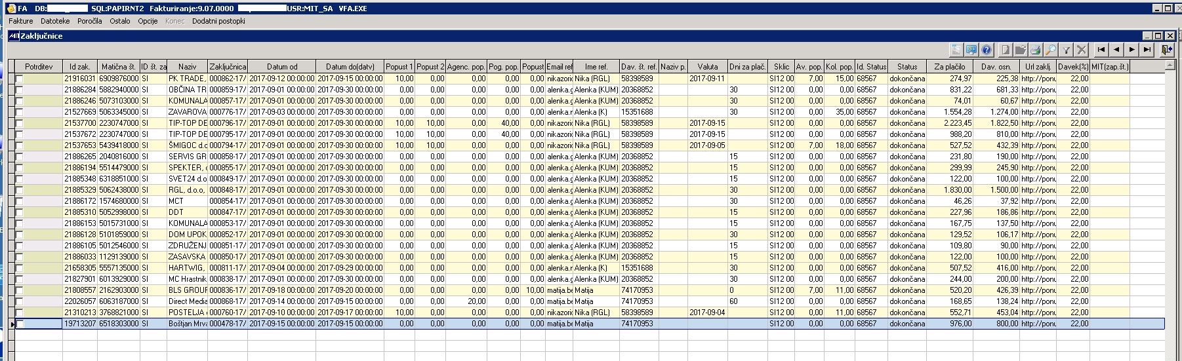This screenshot has height=361, width=1182.
Task: Toggle the Potrditev checkbox in Direct Media row
Action: (x=19, y=301)
